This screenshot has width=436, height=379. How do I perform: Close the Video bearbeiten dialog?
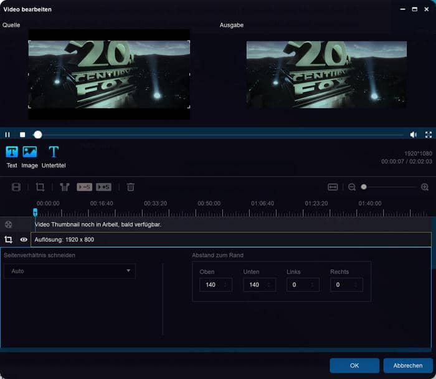427,9
